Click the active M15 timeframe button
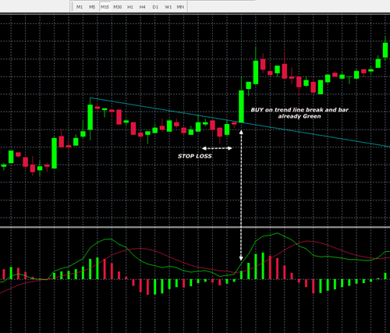The height and width of the screenshot is (333, 390). click(x=105, y=7)
